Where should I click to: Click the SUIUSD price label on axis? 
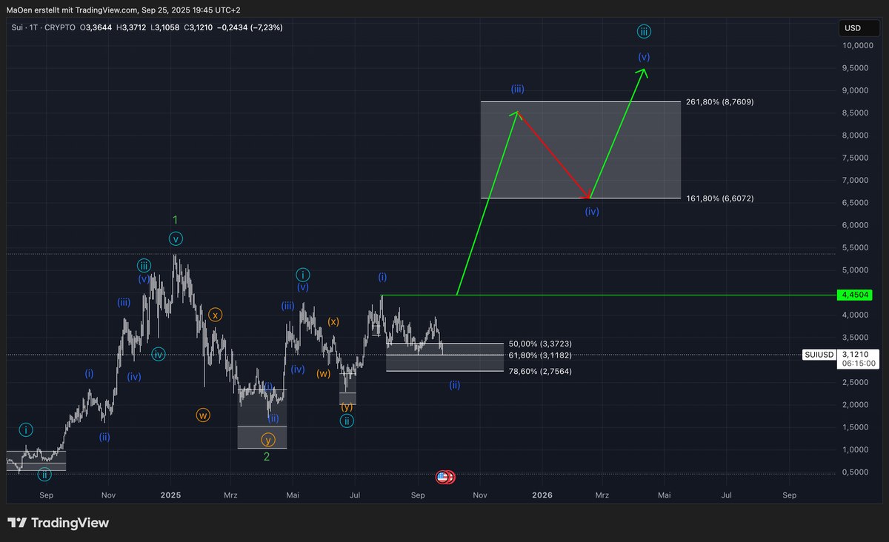click(822, 355)
